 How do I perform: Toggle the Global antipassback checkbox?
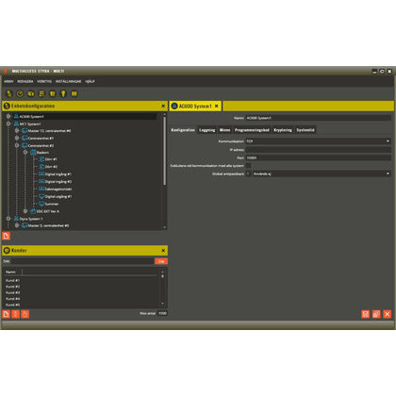pos(248,173)
